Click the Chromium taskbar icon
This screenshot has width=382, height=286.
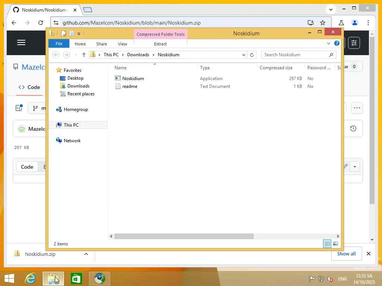[99, 279]
